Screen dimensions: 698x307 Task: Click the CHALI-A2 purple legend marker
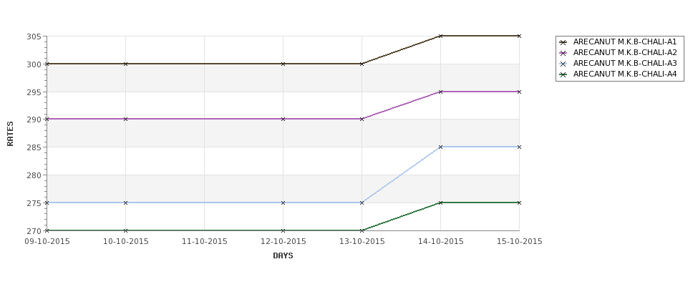[563, 53]
